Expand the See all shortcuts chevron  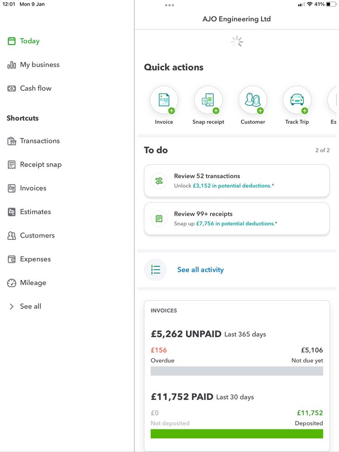[x=12, y=306]
